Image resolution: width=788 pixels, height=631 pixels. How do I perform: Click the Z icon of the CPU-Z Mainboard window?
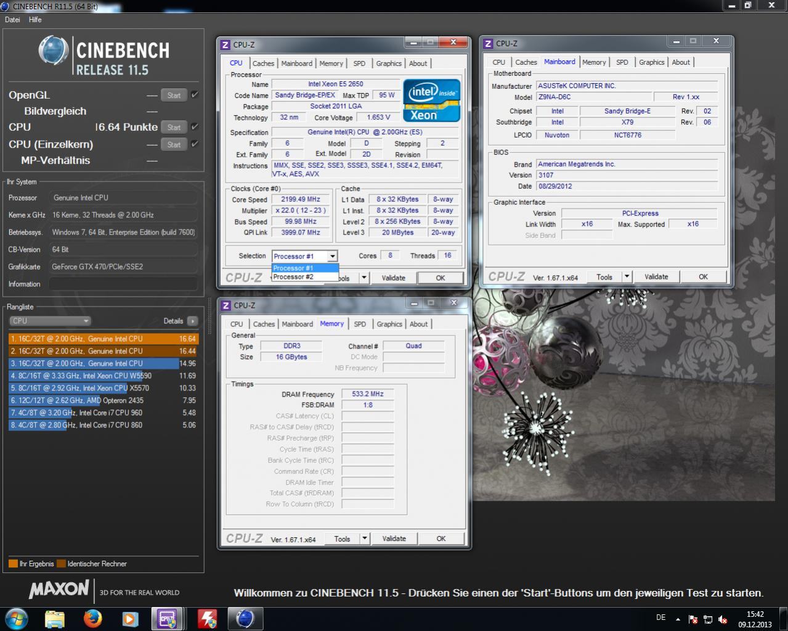(488, 43)
